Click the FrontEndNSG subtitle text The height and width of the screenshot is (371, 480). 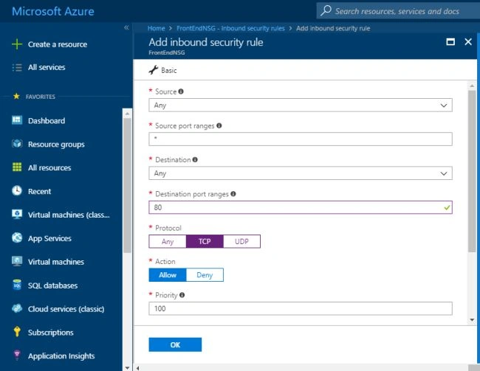click(x=167, y=52)
